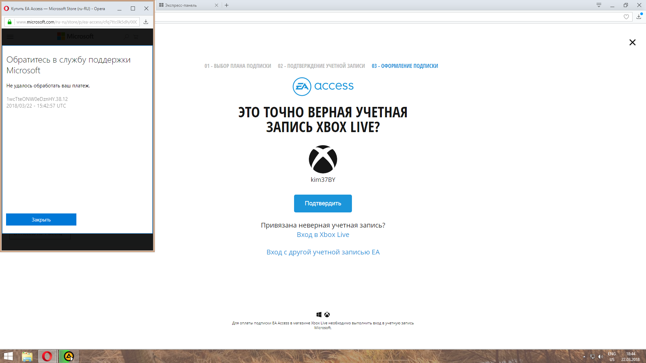646x363 pixels.
Task: Click the microsoft.com URL address field
Action: [x=77, y=22]
